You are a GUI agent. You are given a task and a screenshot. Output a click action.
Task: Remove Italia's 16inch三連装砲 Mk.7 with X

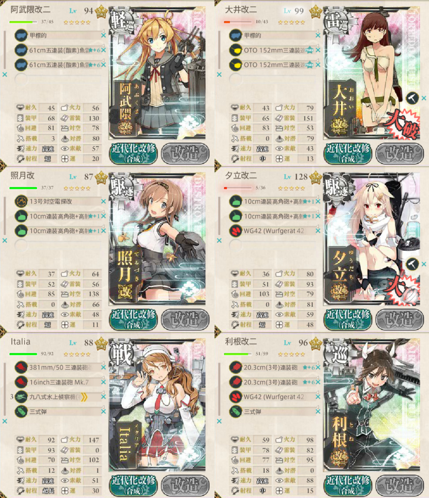tap(103, 382)
